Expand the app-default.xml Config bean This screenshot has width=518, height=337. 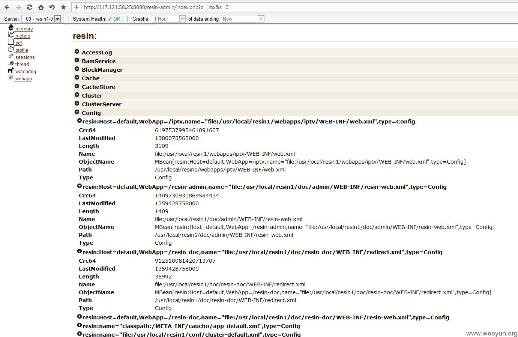click(80, 325)
